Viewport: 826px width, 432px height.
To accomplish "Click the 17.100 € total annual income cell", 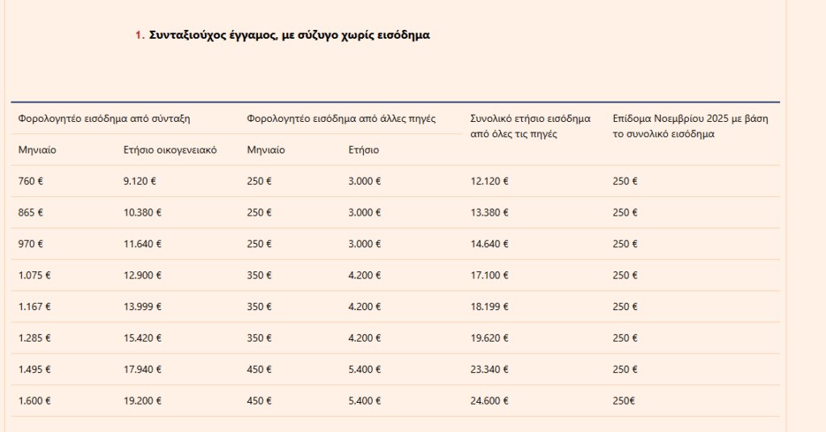I will click(x=489, y=275).
